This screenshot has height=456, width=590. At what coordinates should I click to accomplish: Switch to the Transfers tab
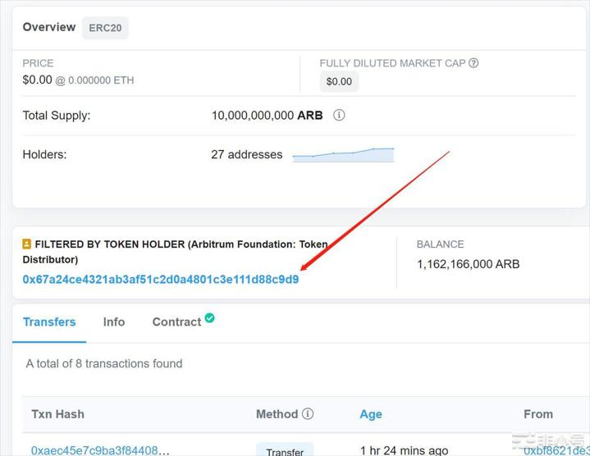[49, 322]
